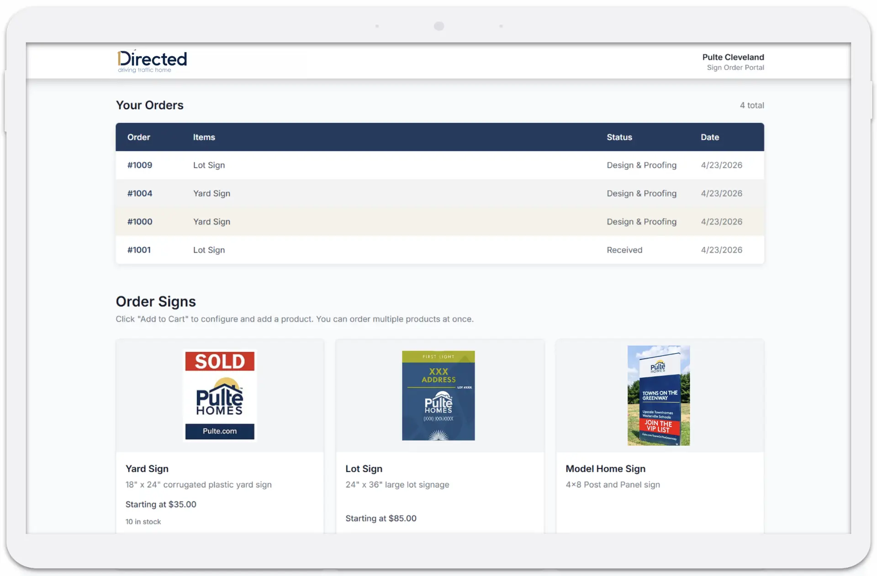Viewport: 877px width, 576px height.
Task: Click the 18" x 24" corrugated plastic description
Action: tap(198, 485)
